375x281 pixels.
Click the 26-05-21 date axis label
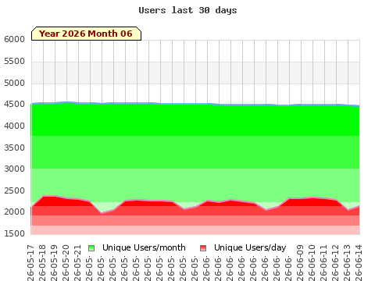pyautogui.click(x=77, y=263)
